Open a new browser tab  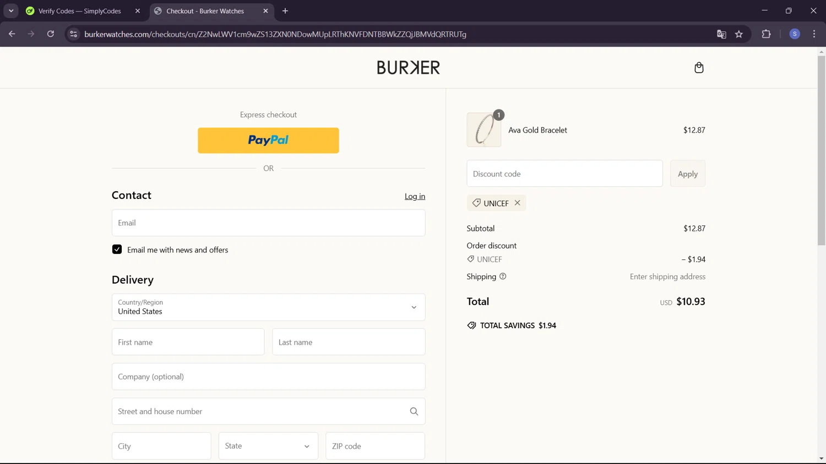tap(285, 11)
